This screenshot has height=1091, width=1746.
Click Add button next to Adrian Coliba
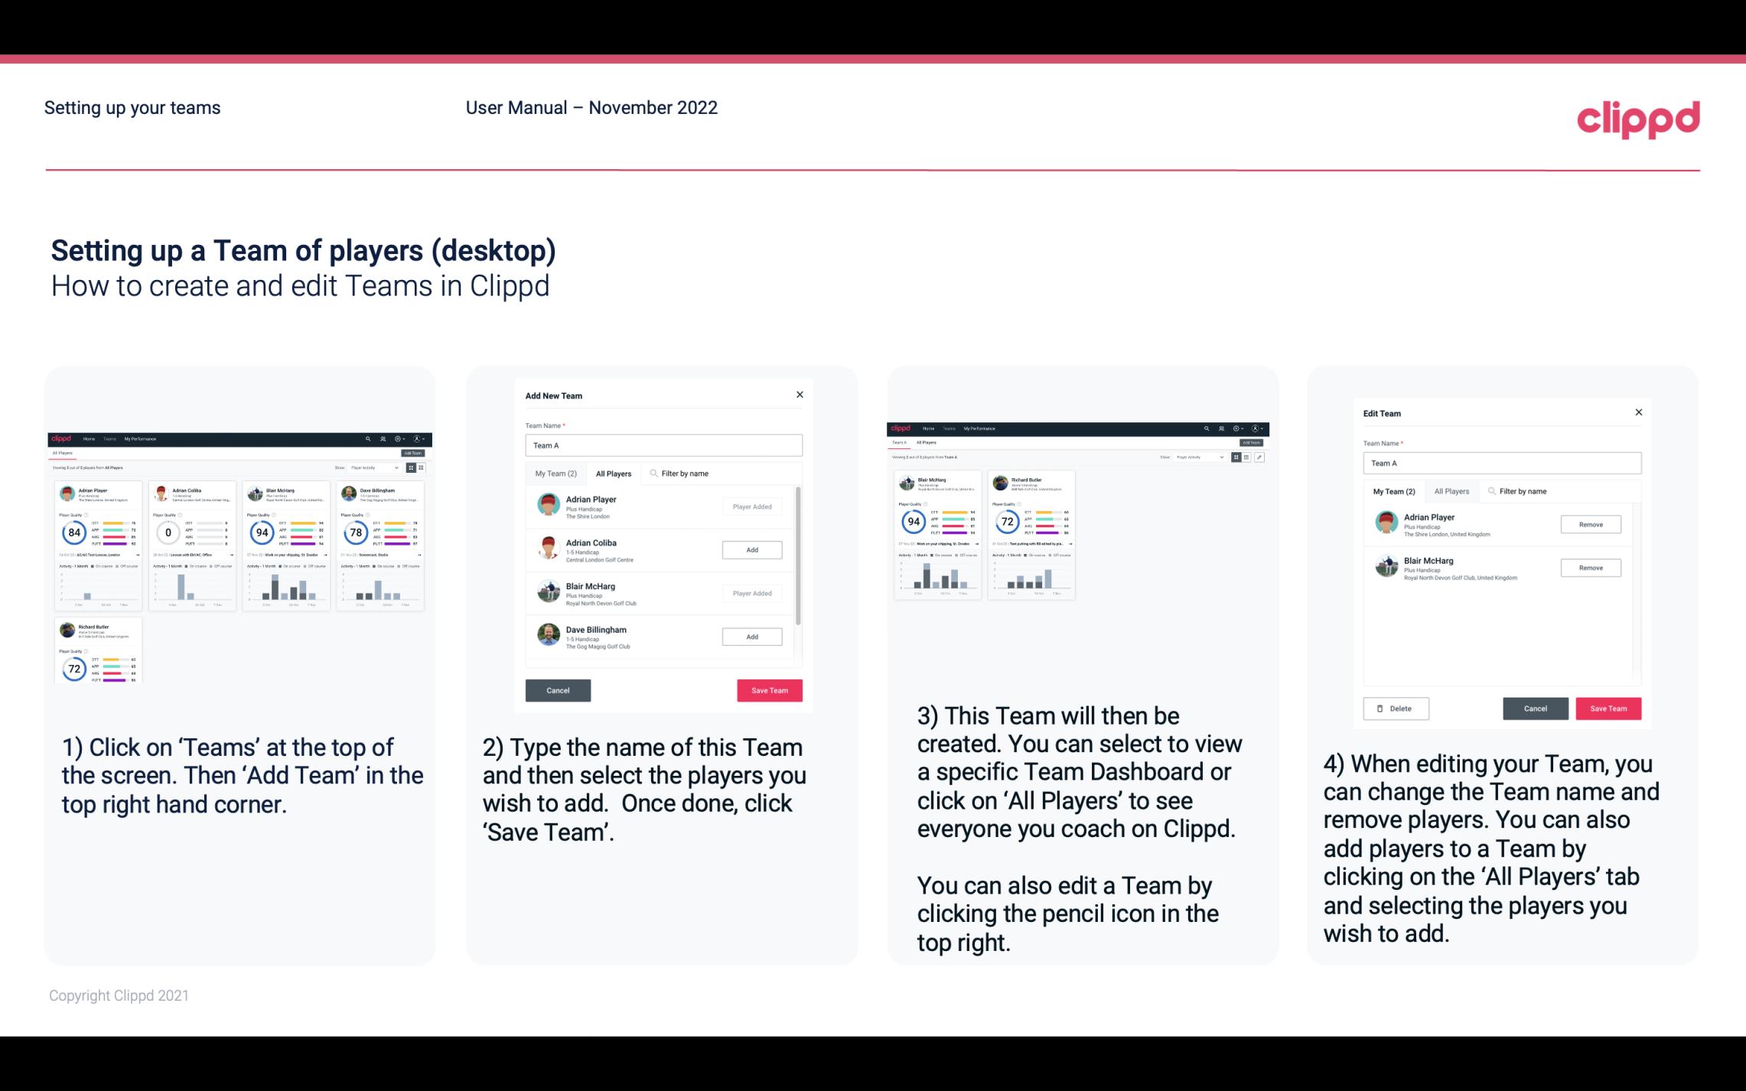pos(751,548)
